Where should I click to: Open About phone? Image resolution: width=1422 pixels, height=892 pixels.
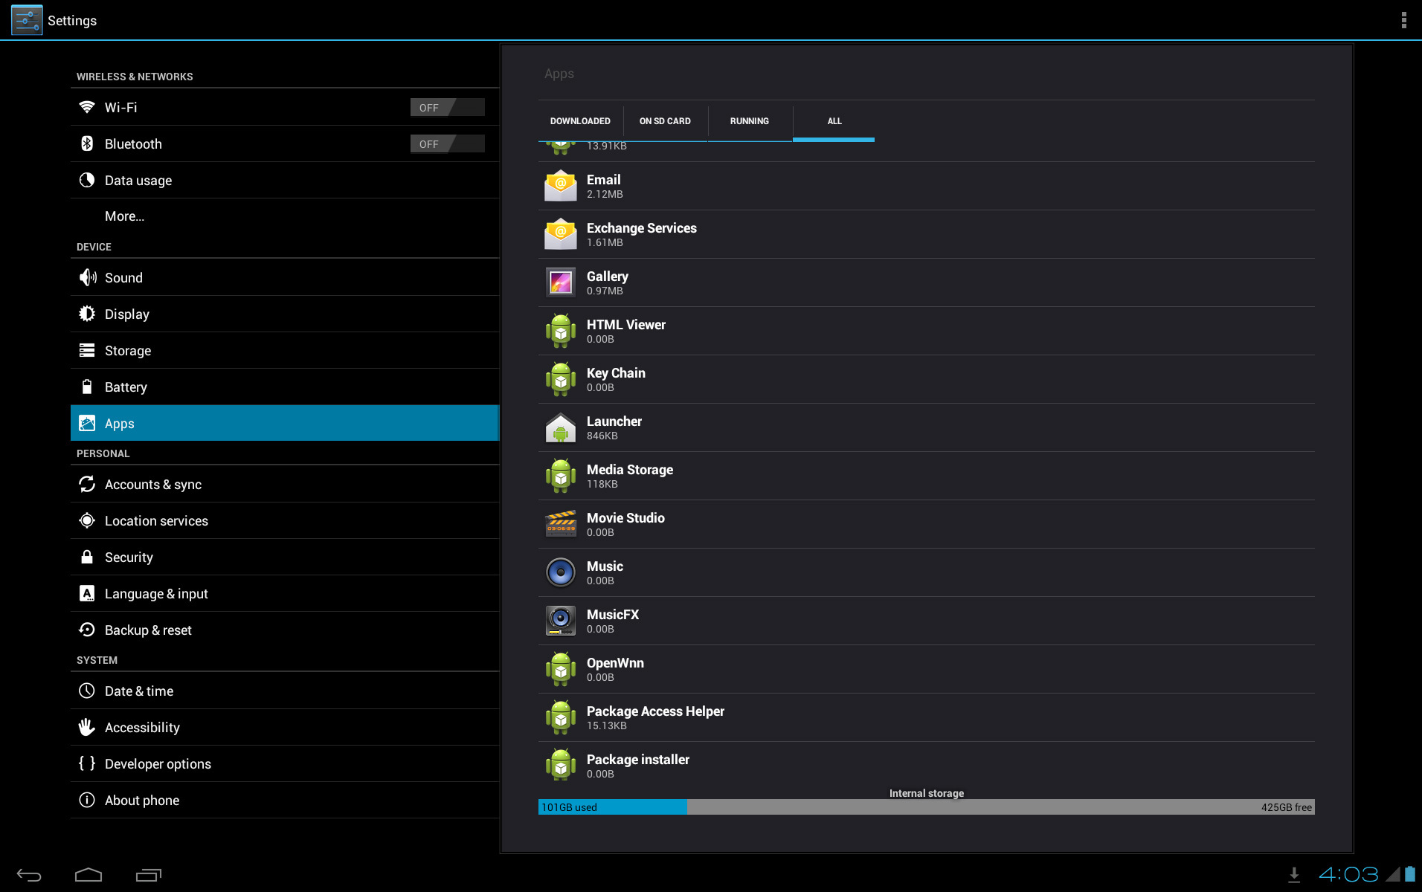click(285, 800)
